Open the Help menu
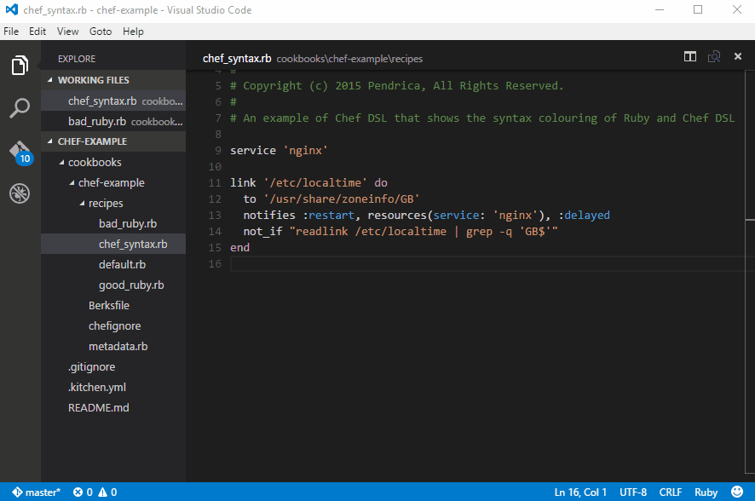 coord(134,32)
